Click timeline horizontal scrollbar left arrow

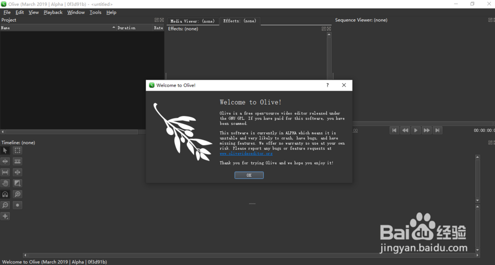click(x=25, y=255)
